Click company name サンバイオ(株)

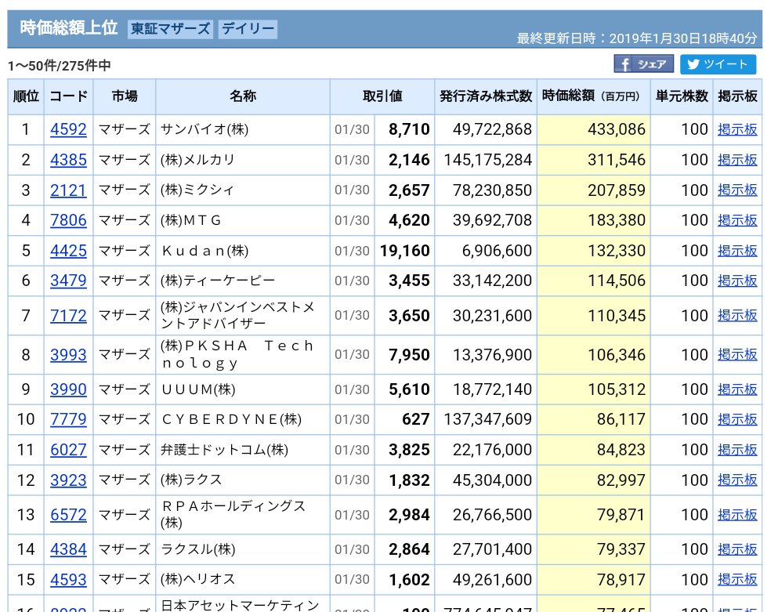[204, 129]
